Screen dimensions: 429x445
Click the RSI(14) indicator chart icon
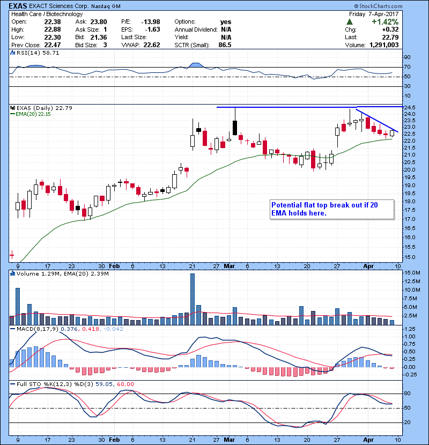tap(12, 53)
